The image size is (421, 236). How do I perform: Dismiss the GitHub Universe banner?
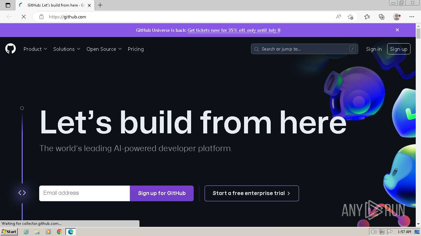click(397, 30)
